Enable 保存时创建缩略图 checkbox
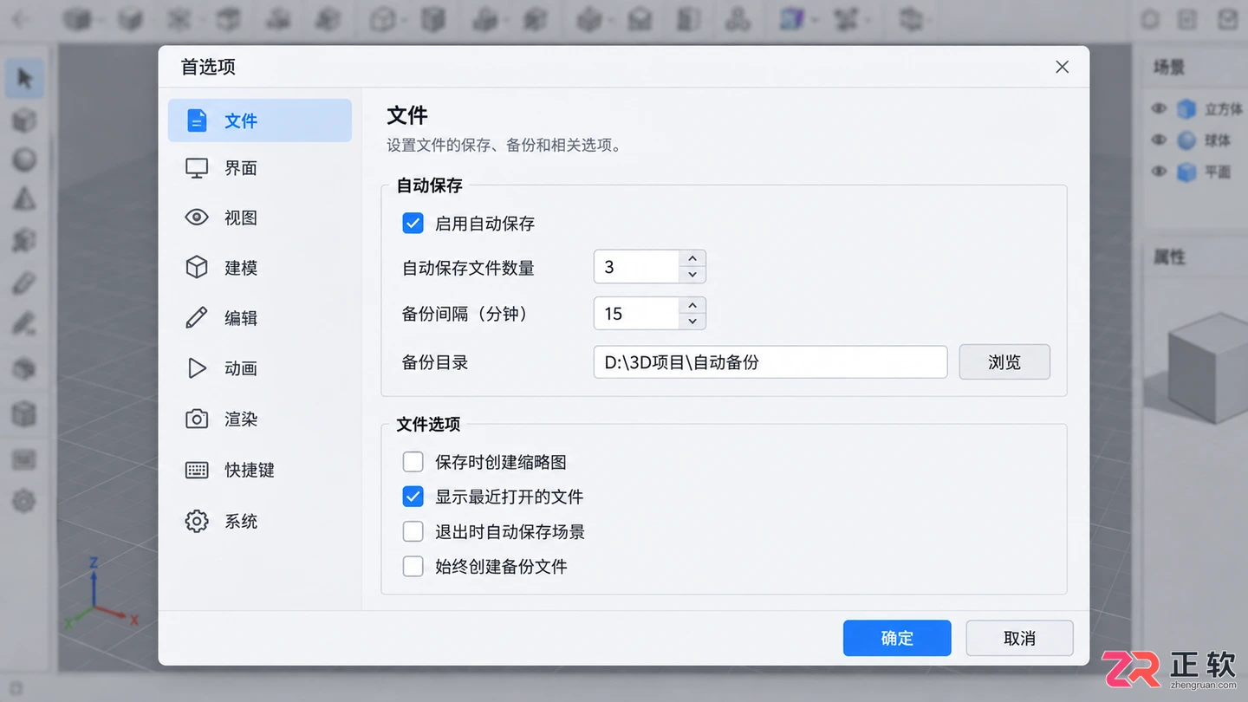The image size is (1248, 702). point(413,462)
